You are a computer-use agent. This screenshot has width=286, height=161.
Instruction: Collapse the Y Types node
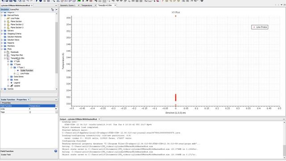tap(8, 64)
